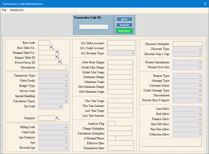This screenshot has width=209, height=154.
Task: Open the Message Type dropdown
Action: click(x=188, y=81)
